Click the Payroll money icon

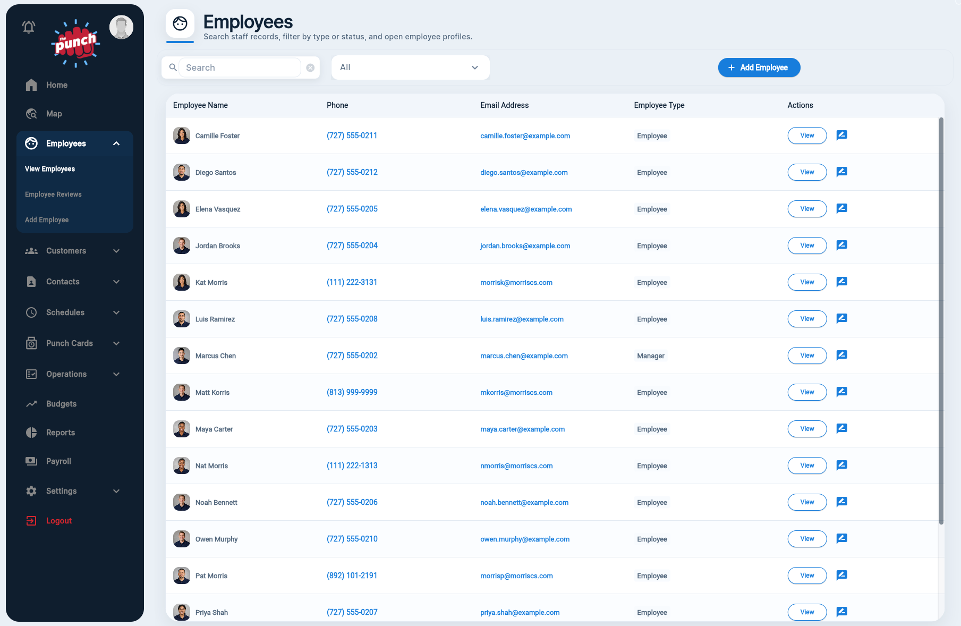click(x=31, y=461)
